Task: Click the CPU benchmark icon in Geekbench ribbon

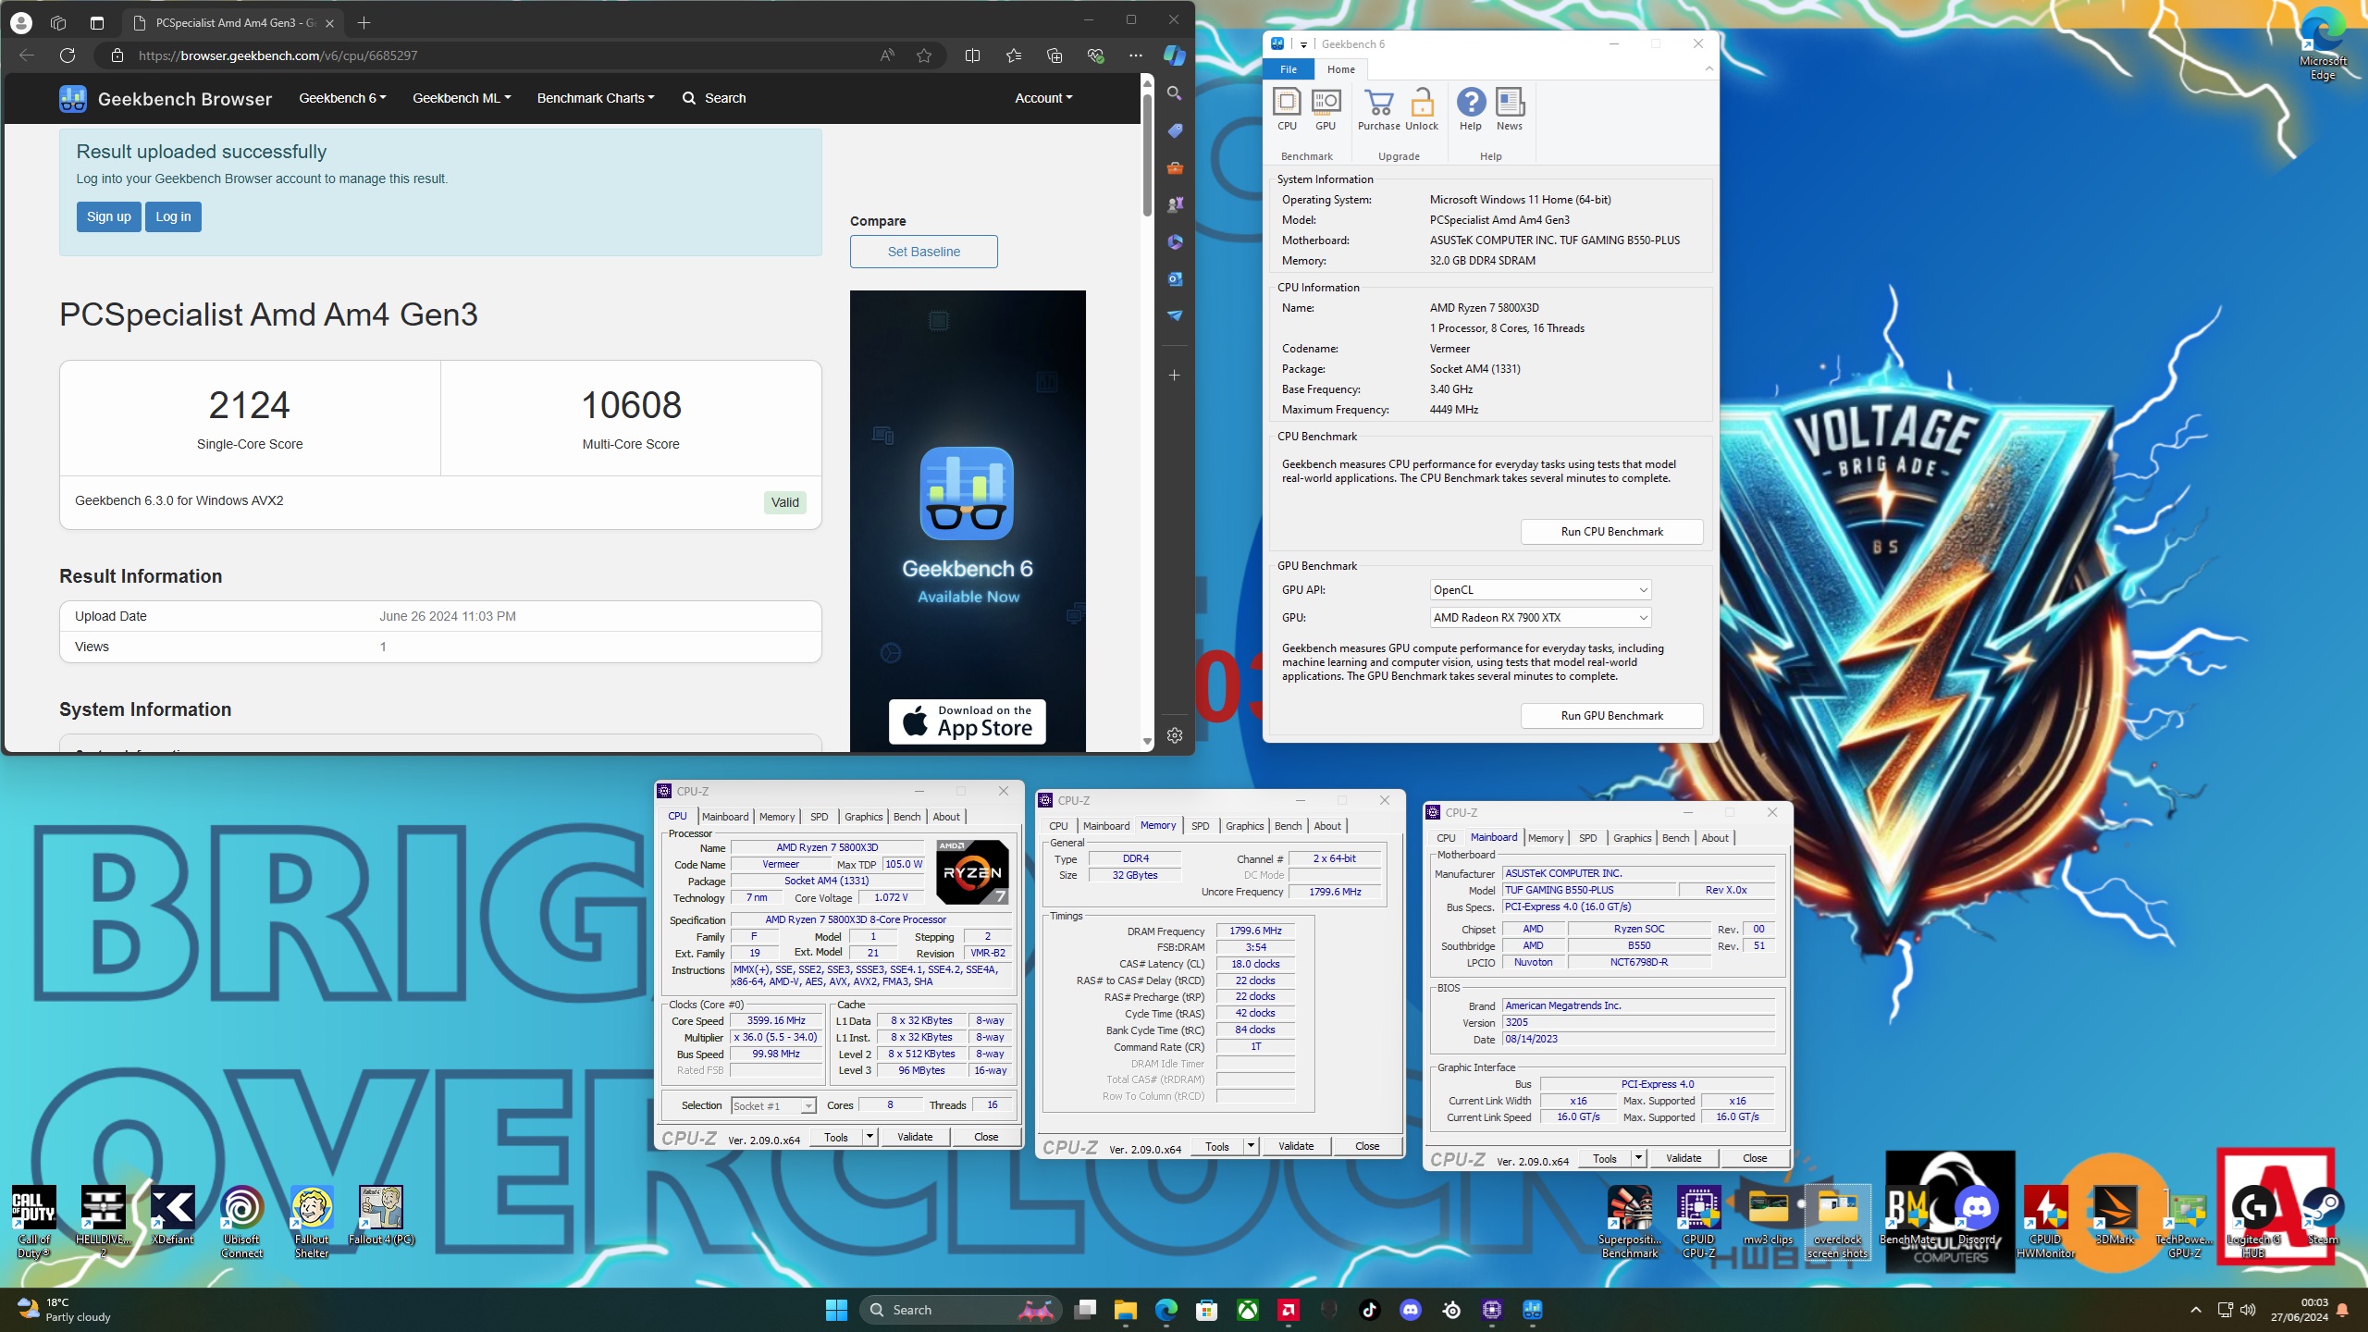Action: tap(1287, 109)
